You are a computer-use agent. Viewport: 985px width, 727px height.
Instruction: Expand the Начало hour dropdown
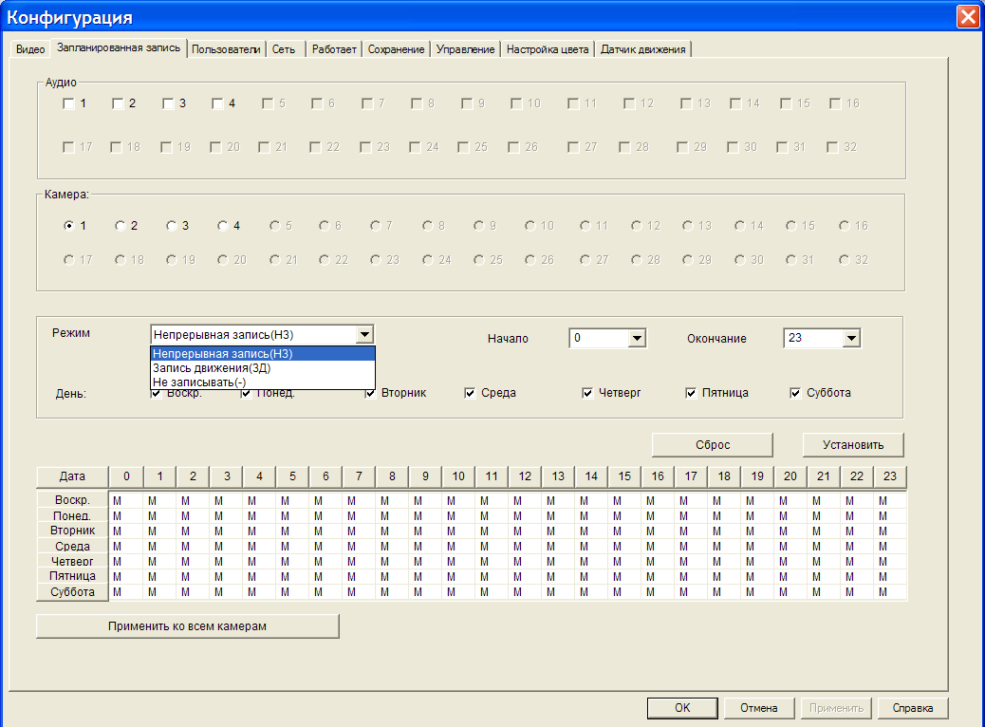click(637, 339)
